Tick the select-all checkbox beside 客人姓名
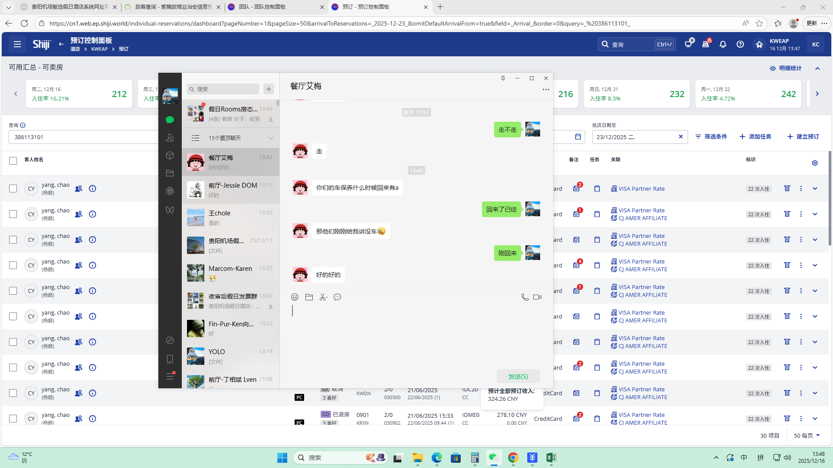Viewport: 833px width, 468px height. point(13,161)
